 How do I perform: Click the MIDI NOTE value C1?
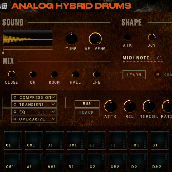(159, 58)
